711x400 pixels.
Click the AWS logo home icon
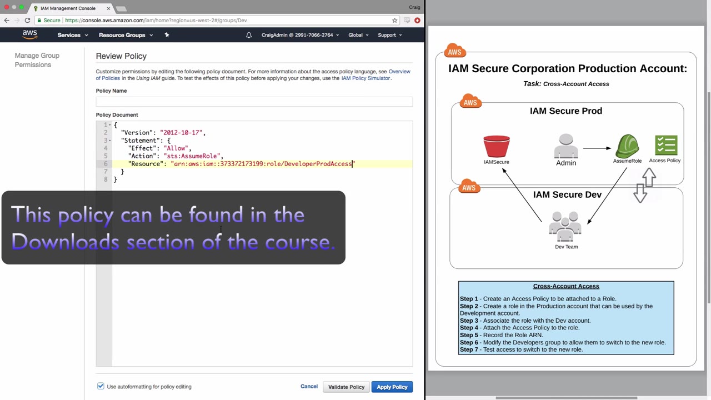[30, 34]
